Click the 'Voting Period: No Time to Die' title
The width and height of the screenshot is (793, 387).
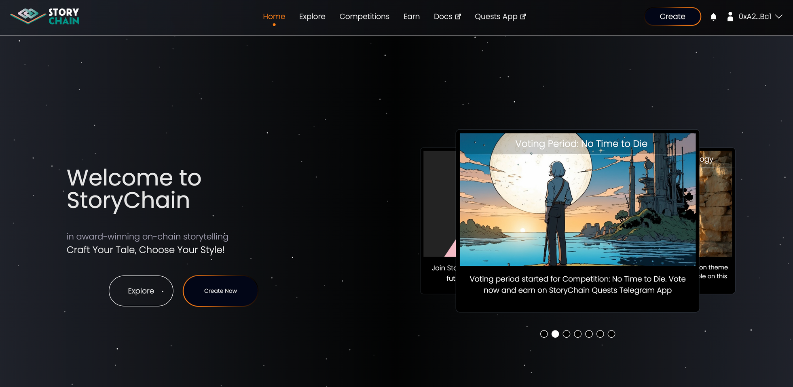coord(581,143)
